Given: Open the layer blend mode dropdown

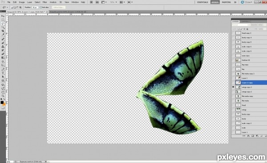Looking at the screenshot, I should click(241, 25).
